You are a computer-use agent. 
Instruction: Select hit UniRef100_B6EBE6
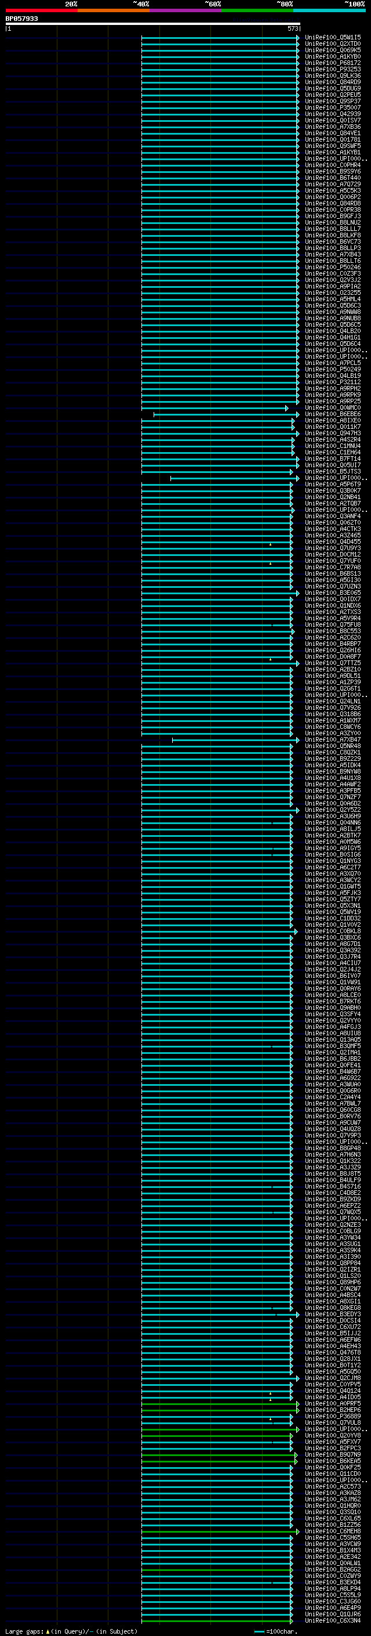tap(333, 414)
